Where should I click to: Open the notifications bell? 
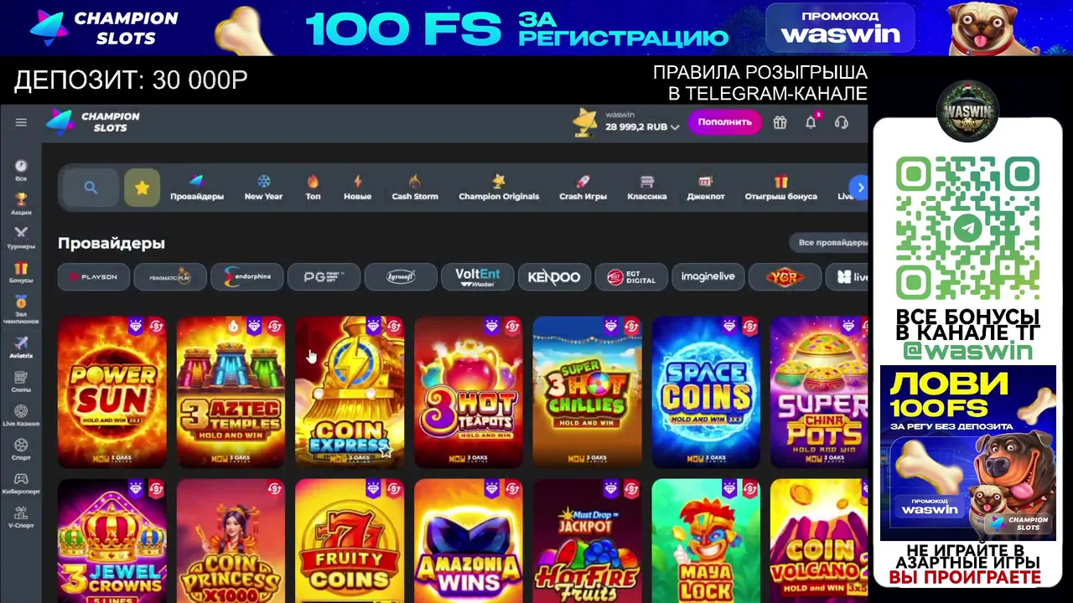811,122
